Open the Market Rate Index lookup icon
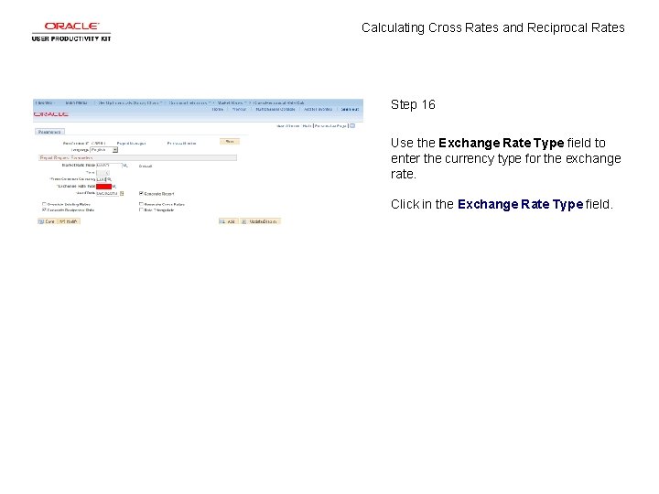This screenshot has width=659, height=494. (124, 166)
